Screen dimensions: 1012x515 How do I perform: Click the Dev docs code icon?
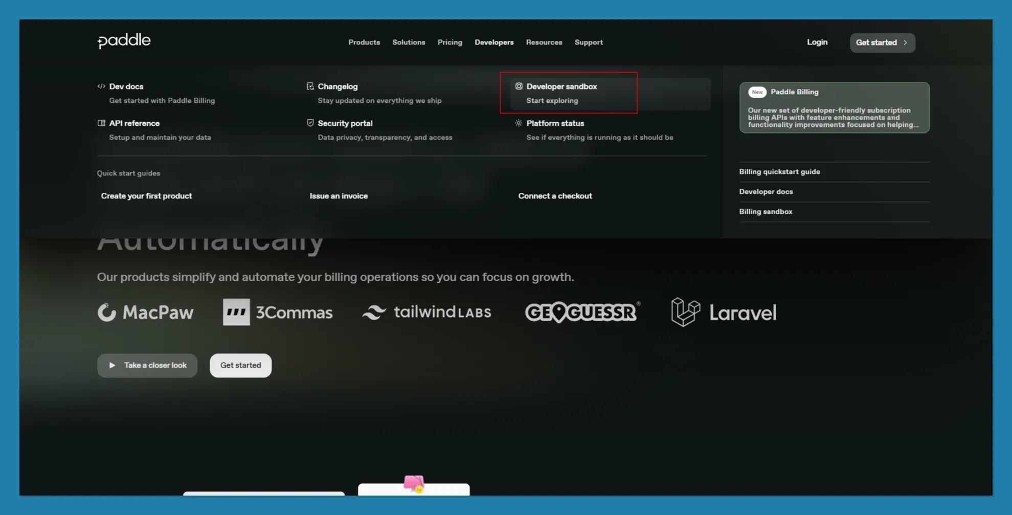point(101,86)
